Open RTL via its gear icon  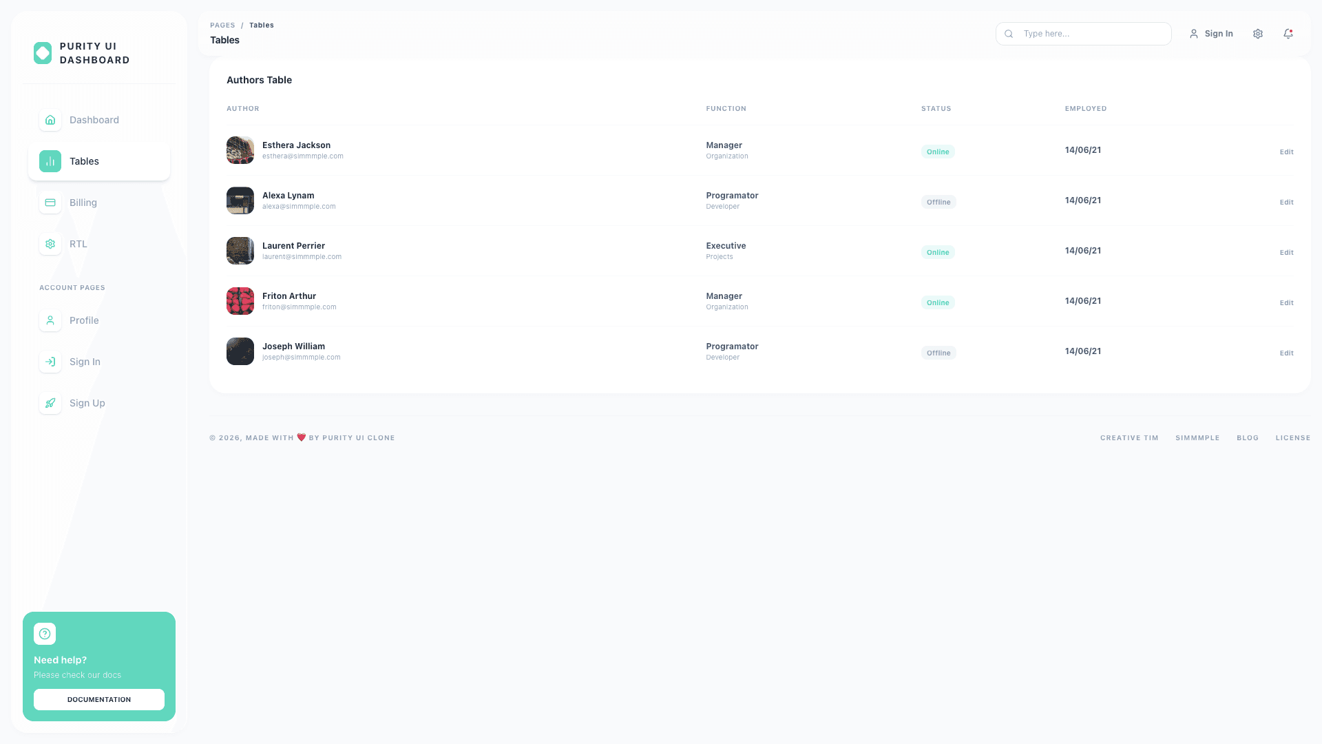click(x=50, y=244)
